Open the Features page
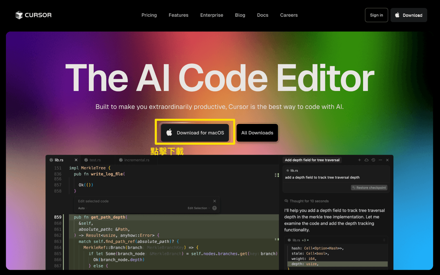Image resolution: width=440 pixels, height=275 pixels. click(x=178, y=15)
